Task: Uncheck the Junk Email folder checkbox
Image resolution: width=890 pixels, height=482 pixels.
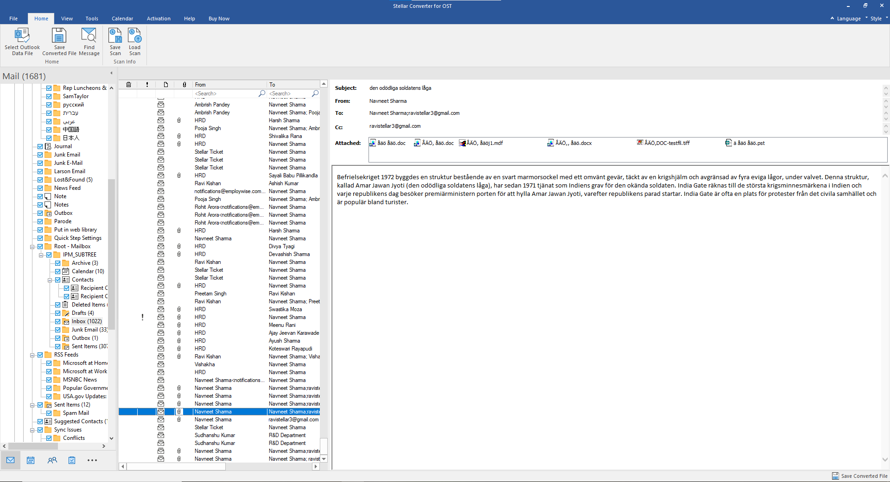Action: (x=40, y=155)
